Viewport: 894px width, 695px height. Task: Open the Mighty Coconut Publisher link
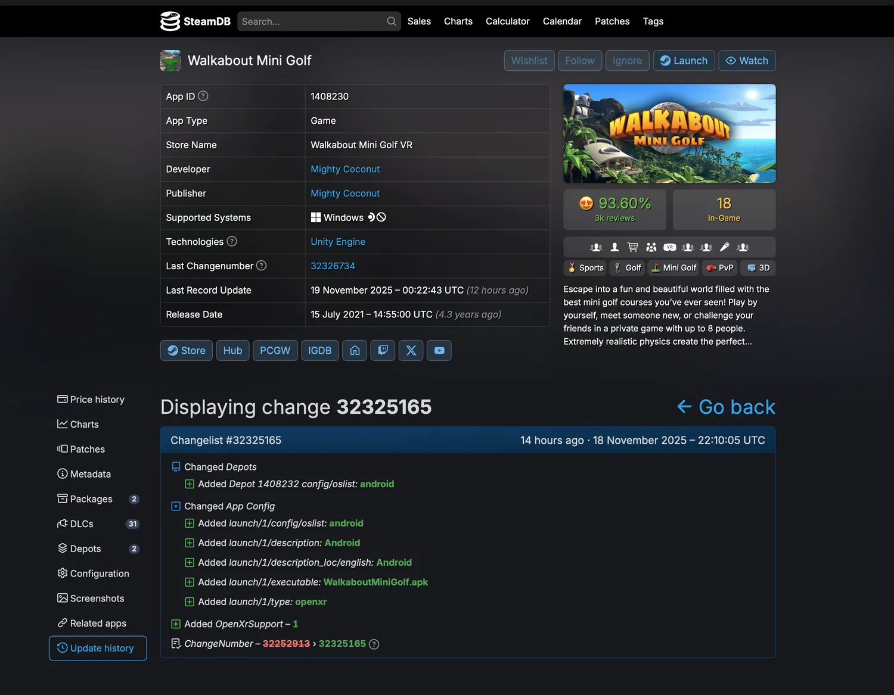[345, 194]
